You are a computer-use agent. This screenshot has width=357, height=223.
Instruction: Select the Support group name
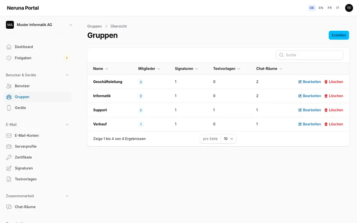(100, 110)
